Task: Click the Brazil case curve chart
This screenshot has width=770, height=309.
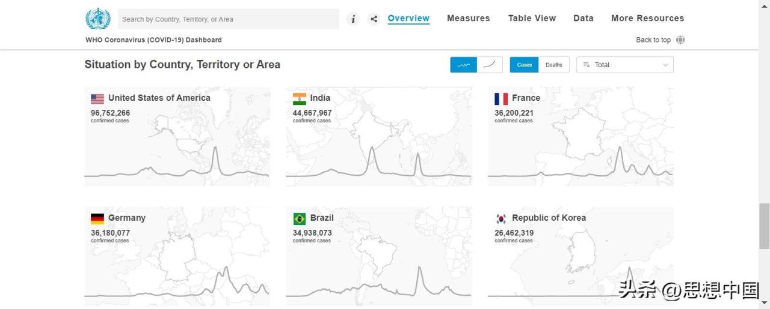Action: pos(378,281)
